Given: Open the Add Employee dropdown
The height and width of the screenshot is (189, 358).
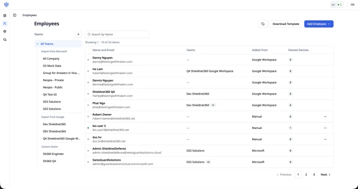Looking at the screenshot, I should 319,24.
